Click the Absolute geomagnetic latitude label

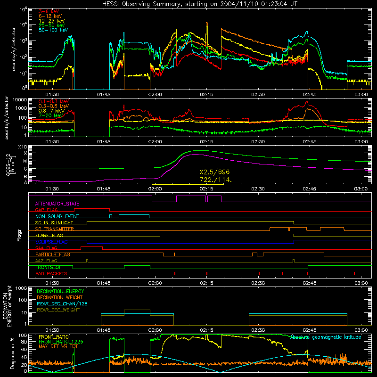[x=326, y=337]
